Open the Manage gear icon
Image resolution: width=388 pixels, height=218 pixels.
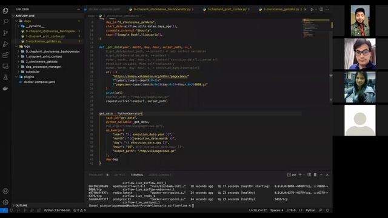click(5, 202)
